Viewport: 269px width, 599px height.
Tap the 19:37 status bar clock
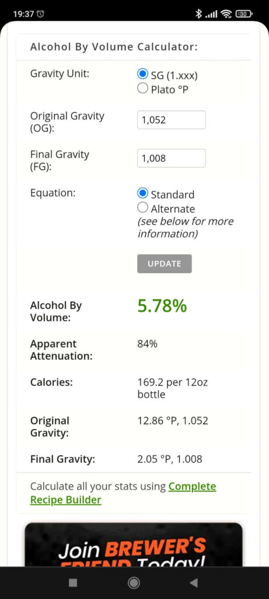pyautogui.click(x=23, y=14)
